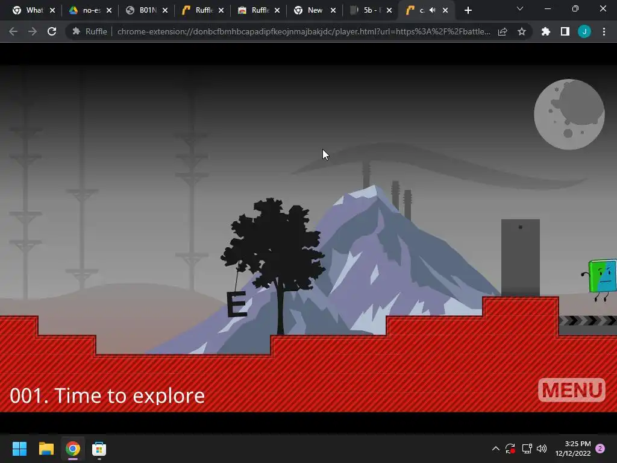
Task: Share this page using the share icon
Action: 503,31
